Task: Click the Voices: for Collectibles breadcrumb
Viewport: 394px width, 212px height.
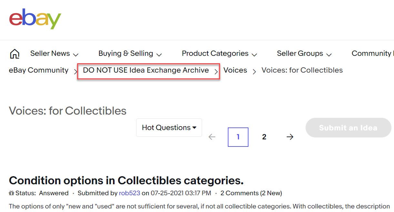Action: [x=302, y=70]
